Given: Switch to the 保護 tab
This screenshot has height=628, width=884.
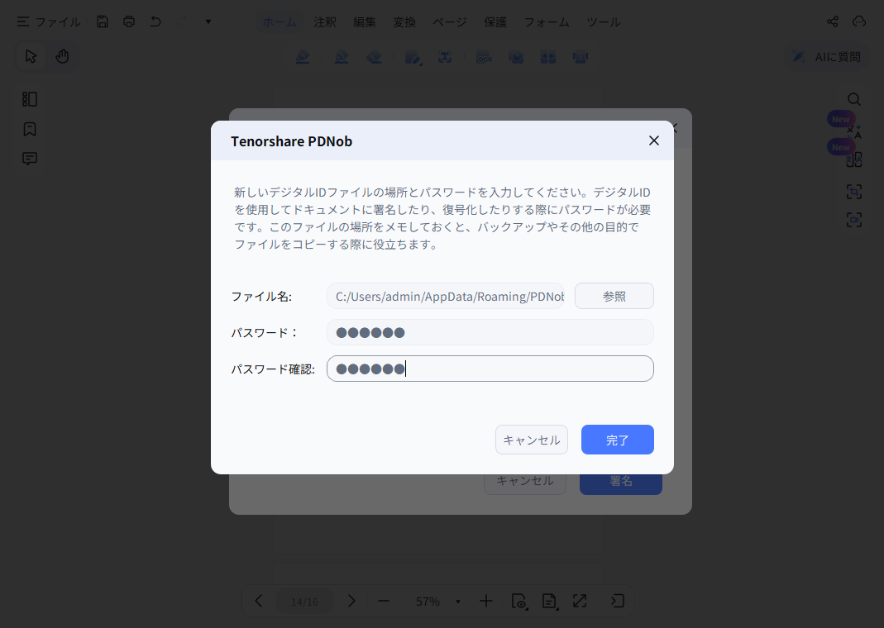Looking at the screenshot, I should [495, 22].
